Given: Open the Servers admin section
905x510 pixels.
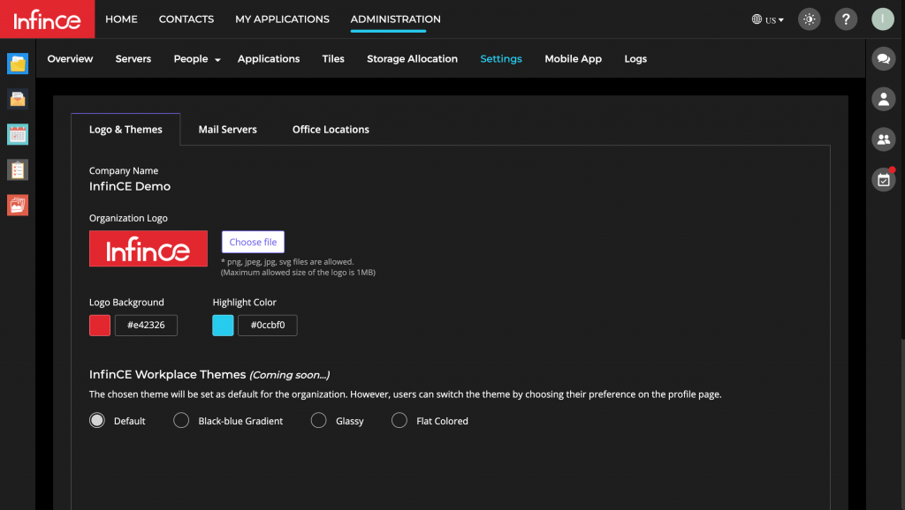Looking at the screenshot, I should [133, 59].
